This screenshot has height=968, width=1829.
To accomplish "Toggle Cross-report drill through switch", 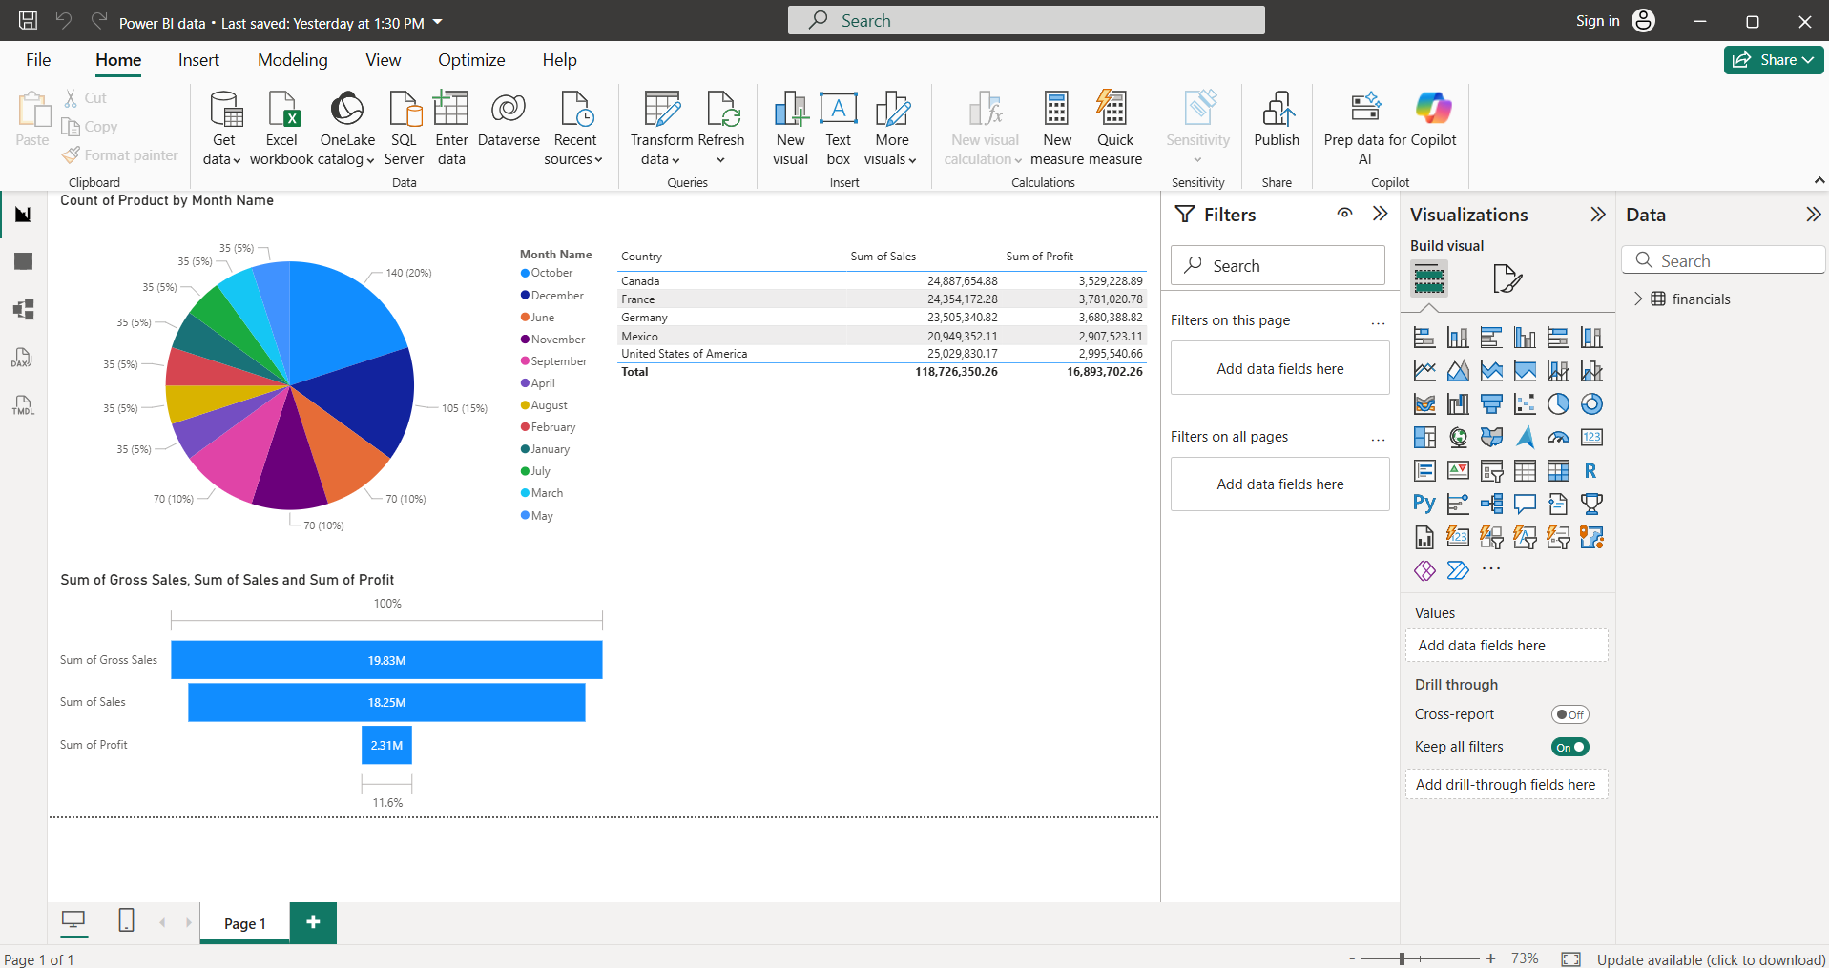I will tap(1570, 714).
